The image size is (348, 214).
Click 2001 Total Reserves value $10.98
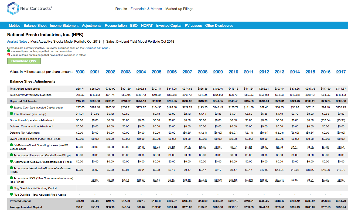(x=95, y=114)
